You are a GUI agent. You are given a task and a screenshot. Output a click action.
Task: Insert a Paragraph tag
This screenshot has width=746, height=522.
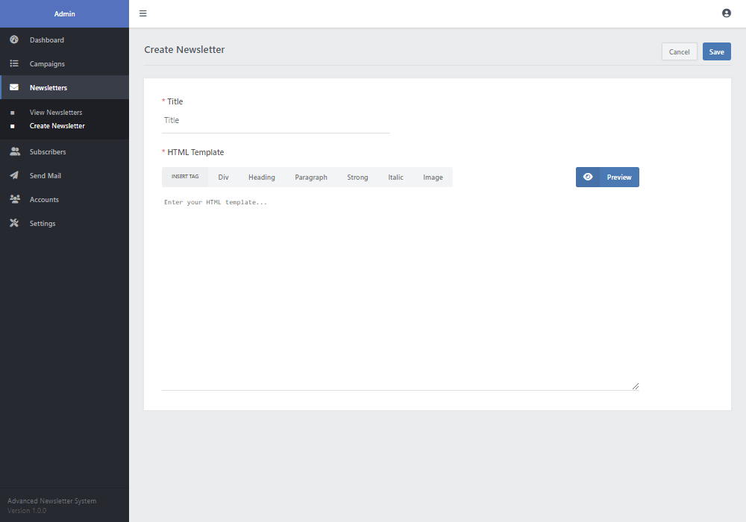(x=311, y=177)
